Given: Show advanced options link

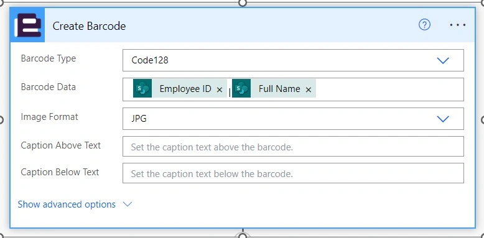Looking at the screenshot, I should pos(67,204).
